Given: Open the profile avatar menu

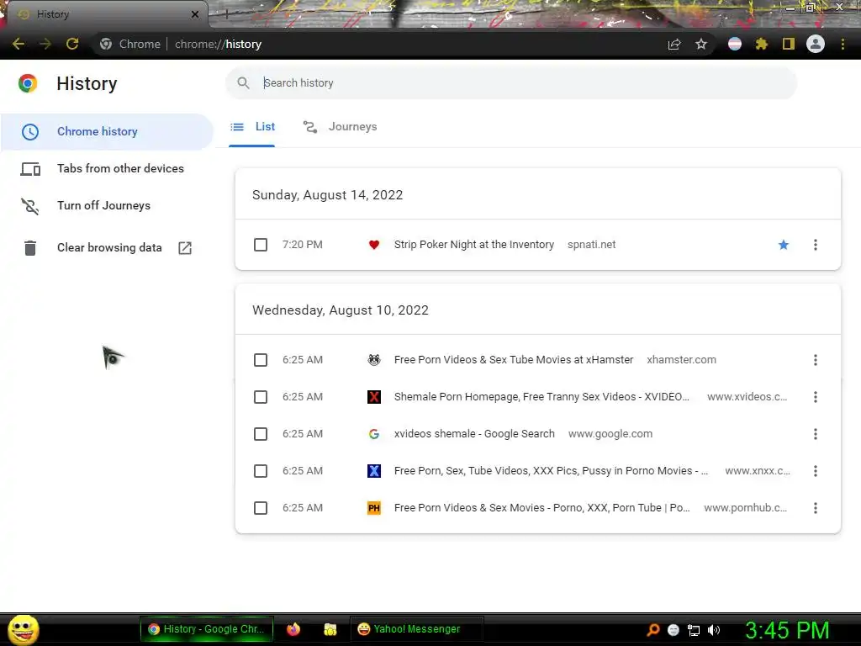Looking at the screenshot, I should [x=816, y=44].
